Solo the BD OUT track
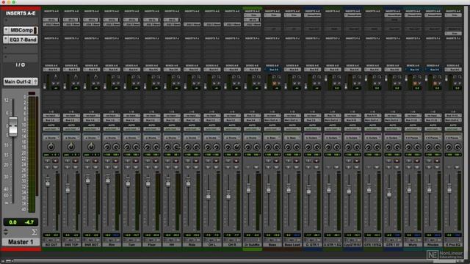The height and width of the screenshot is (264, 470). click(47, 167)
